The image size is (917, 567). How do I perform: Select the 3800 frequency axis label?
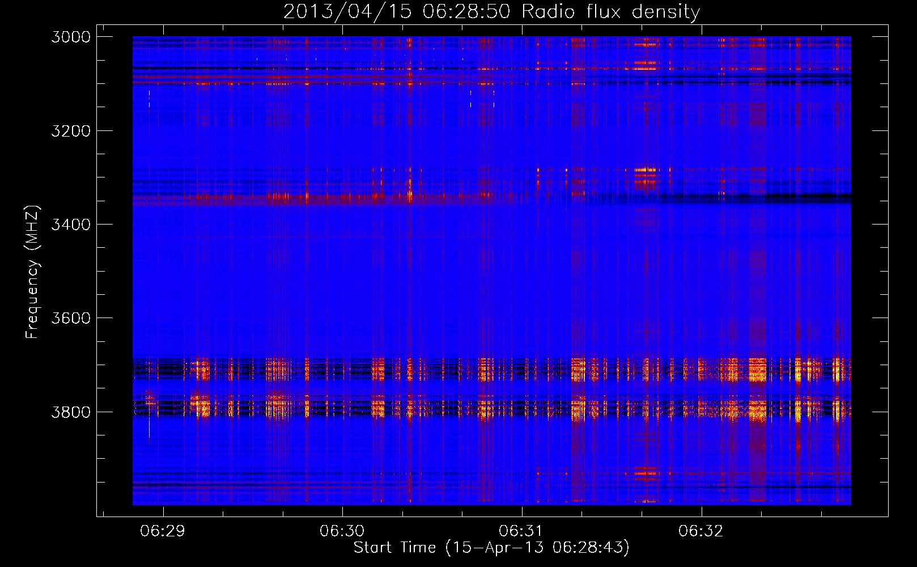[x=71, y=412]
